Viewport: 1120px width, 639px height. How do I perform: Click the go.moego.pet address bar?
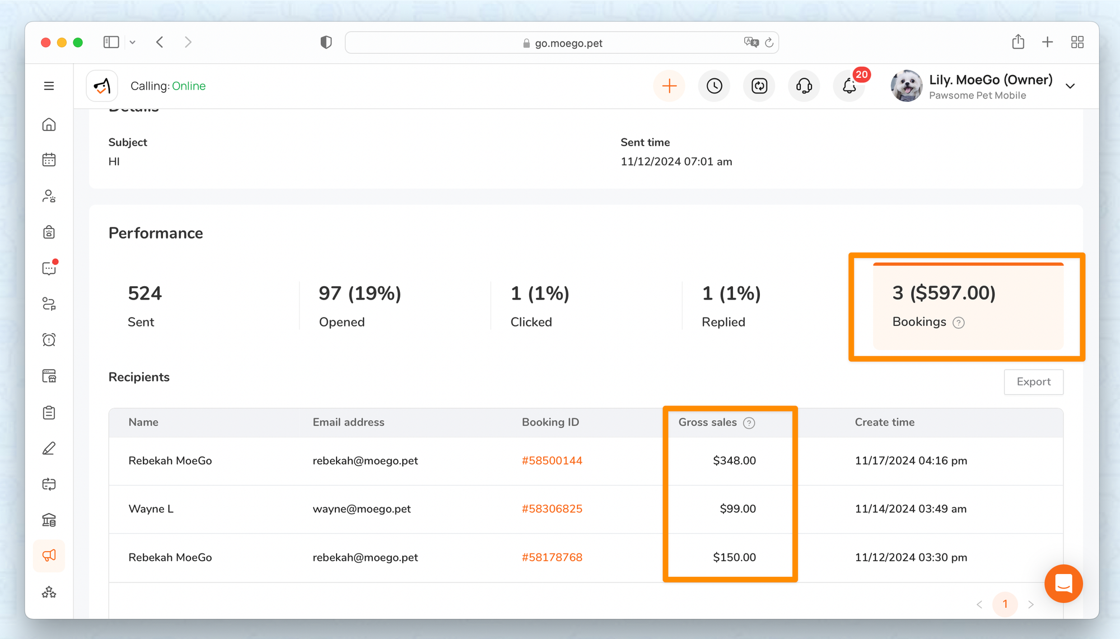tap(562, 43)
